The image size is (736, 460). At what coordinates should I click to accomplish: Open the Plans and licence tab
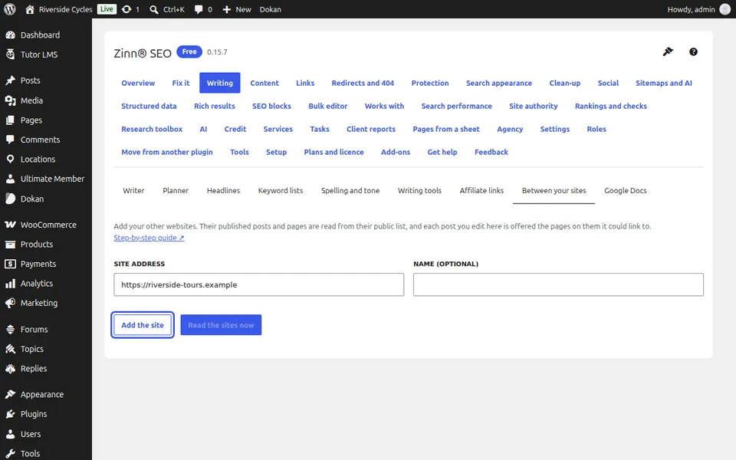point(333,152)
